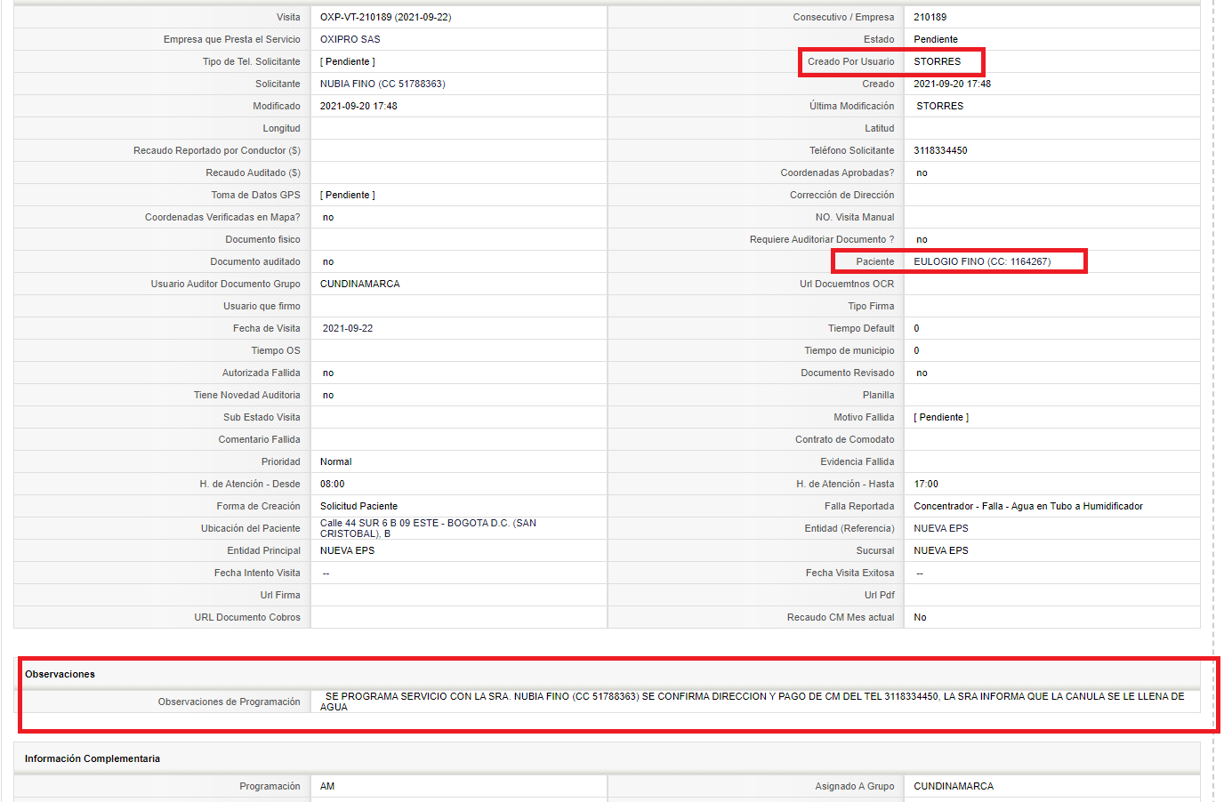1224x802 pixels.
Task: Select visit code OXP-VT-210189 (2021-09-22)
Action: 385,17
